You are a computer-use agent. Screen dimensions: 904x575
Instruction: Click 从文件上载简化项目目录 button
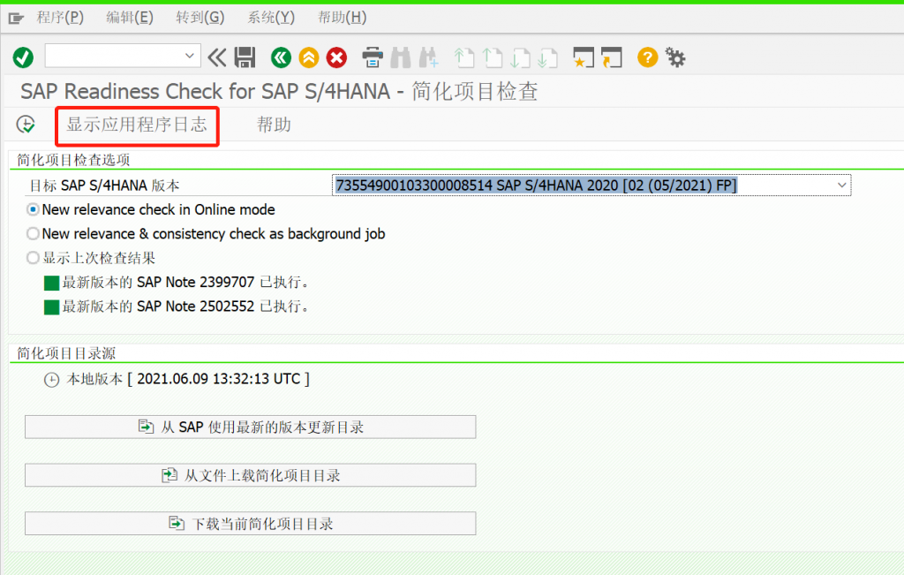pos(250,475)
